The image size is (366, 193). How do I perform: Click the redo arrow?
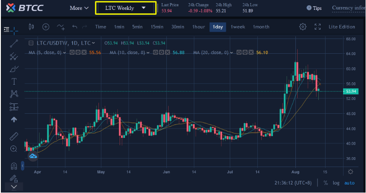pos(85,27)
